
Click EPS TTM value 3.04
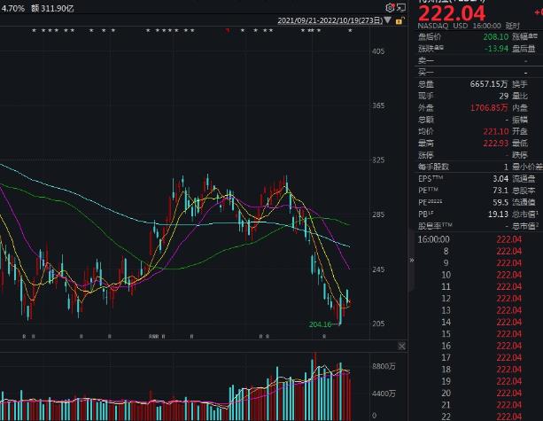[x=500, y=179]
